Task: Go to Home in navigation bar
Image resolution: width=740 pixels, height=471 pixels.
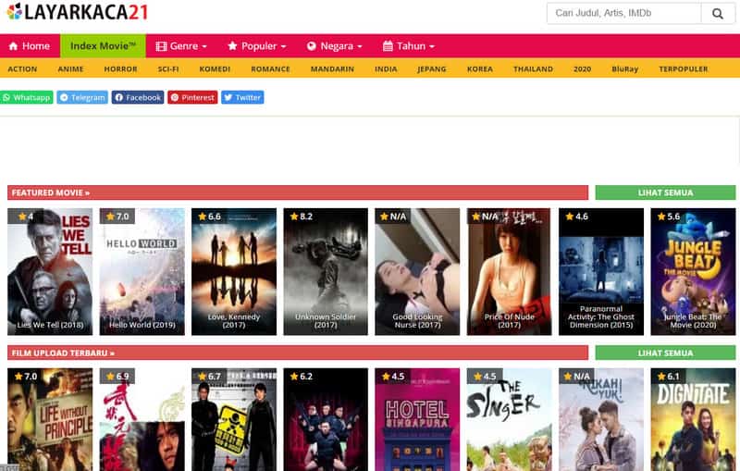Action: 30,46
